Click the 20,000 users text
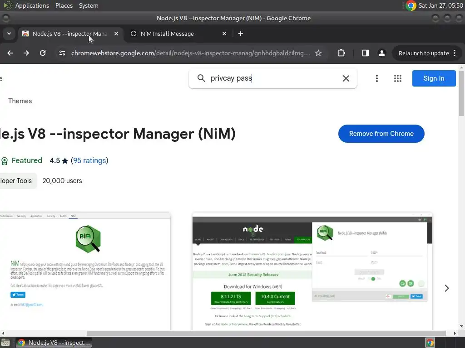The image size is (465, 348). click(62, 181)
